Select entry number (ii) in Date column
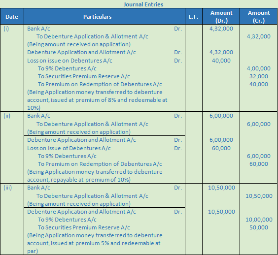Image resolution: width=278 pixels, height=255 pixels. [x=7, y=116]
